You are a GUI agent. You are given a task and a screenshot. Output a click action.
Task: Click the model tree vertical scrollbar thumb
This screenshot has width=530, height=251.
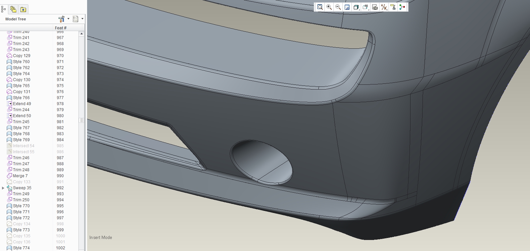[x=81, y=120]
